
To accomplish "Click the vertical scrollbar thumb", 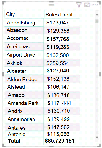I will (97, 21).
